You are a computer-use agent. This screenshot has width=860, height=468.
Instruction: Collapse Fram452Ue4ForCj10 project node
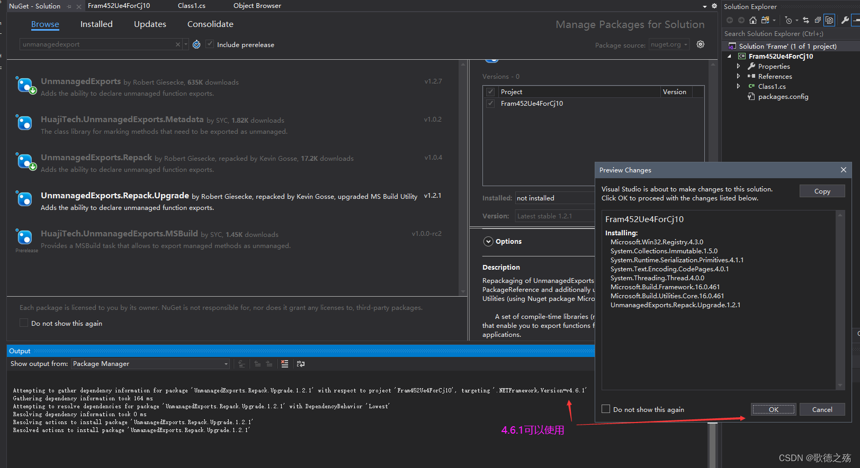coord(729,56)
